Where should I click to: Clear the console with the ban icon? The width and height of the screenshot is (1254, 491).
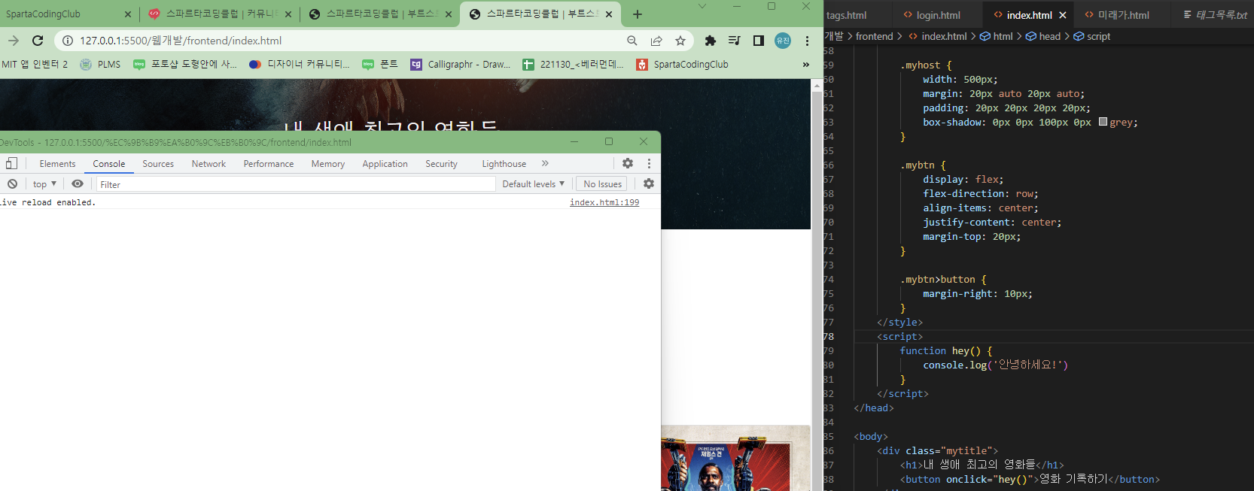tap(12, 183)
